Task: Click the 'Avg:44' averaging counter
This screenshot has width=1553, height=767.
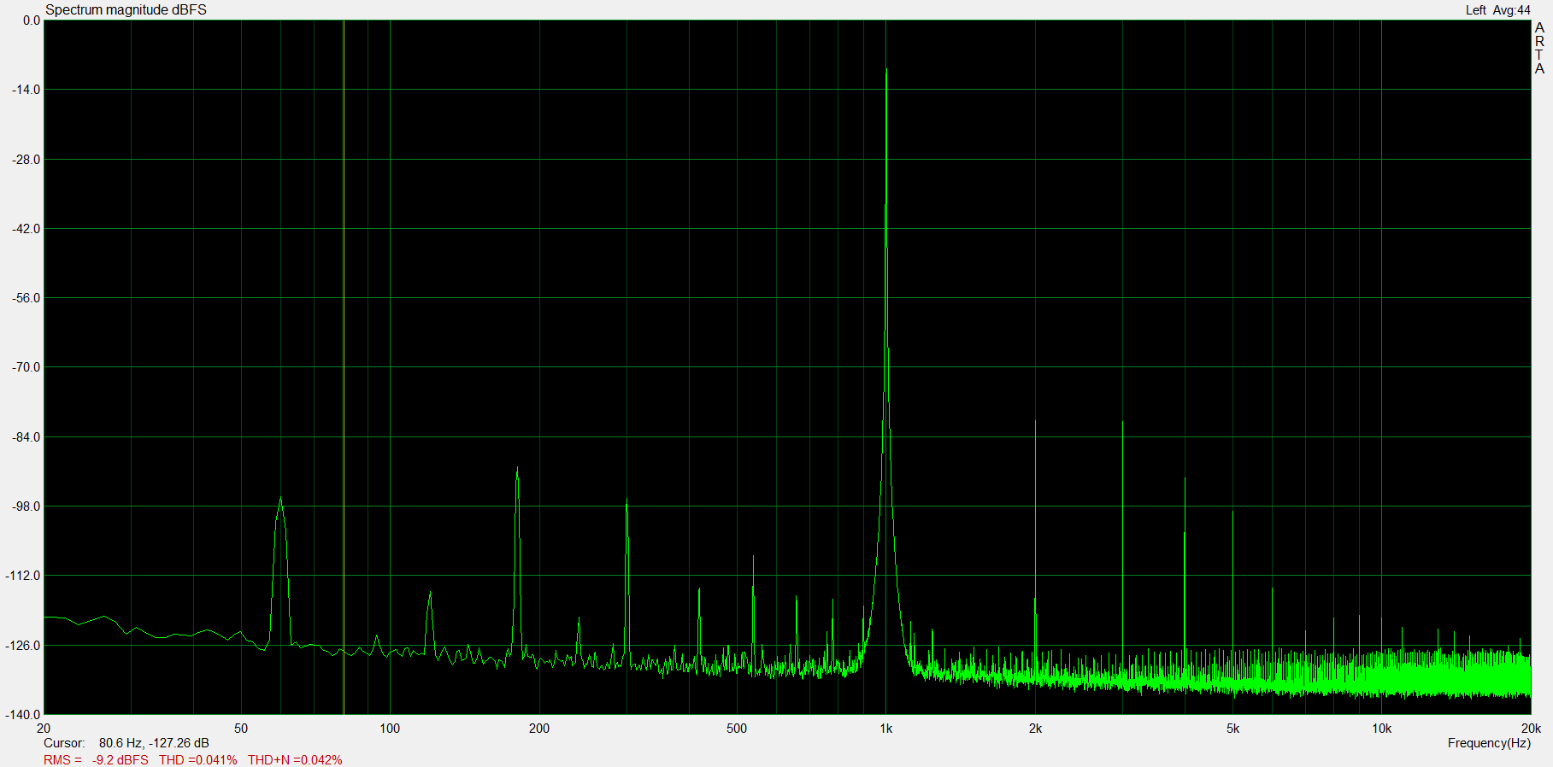Action: click(1512, 10)
